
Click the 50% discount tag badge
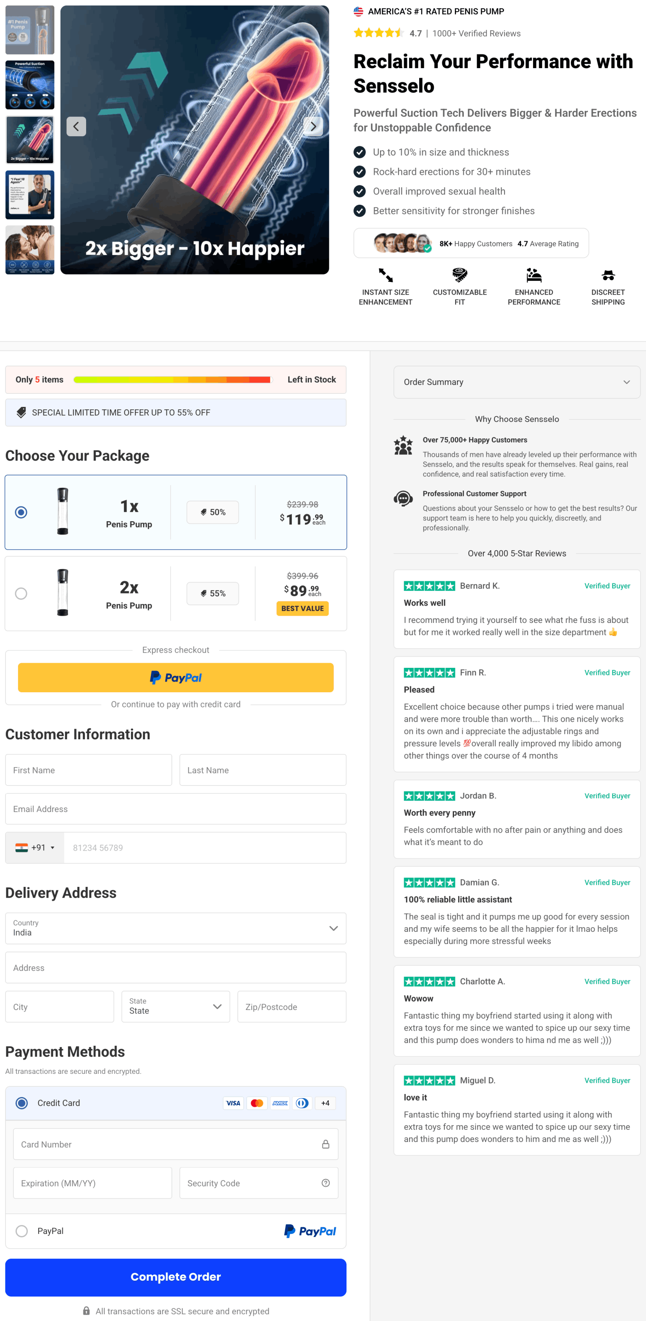[x=213, y=512]
